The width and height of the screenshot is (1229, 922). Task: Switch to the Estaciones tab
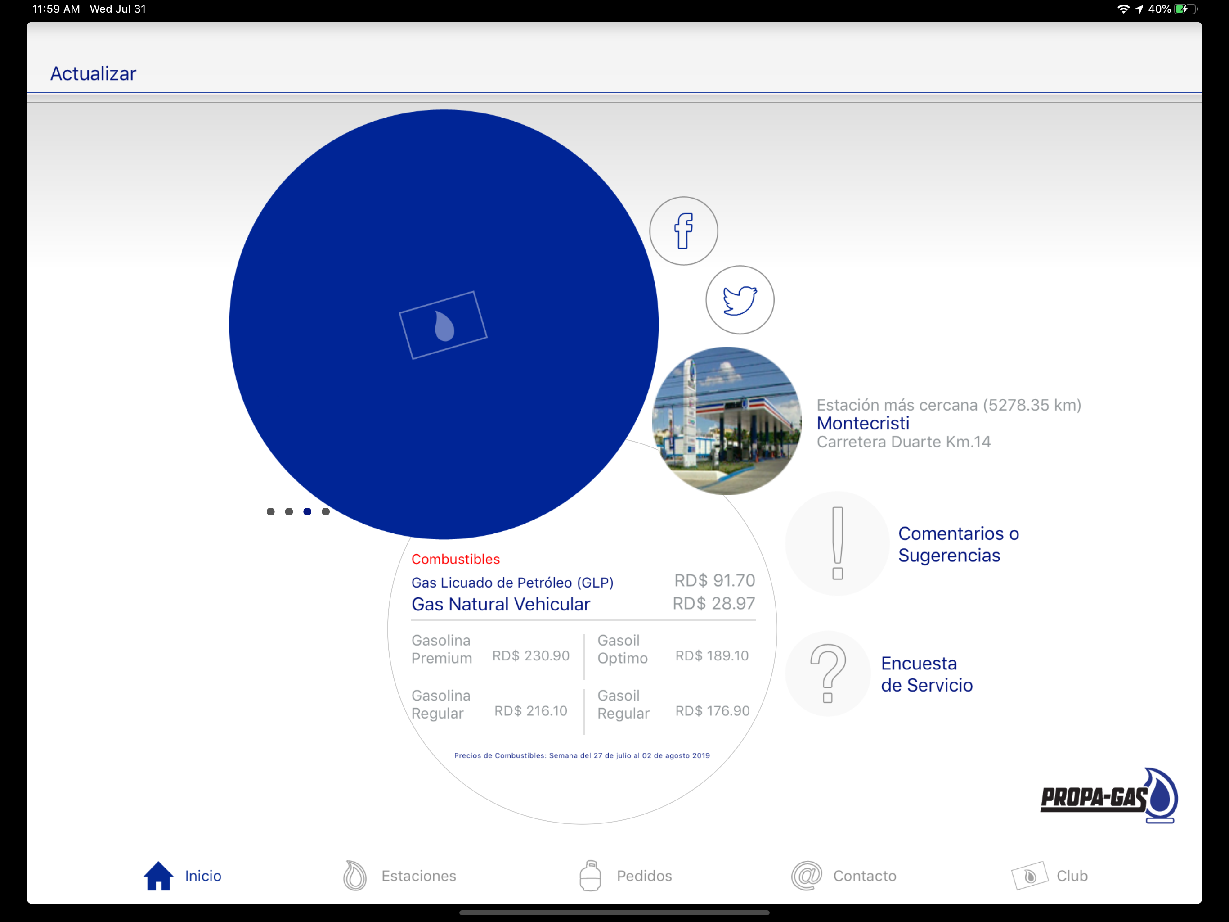[x=399, y=876]
